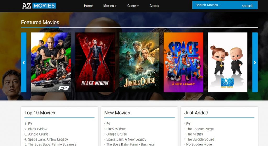
Task: Click the search button
Action: tap(248, 6)
